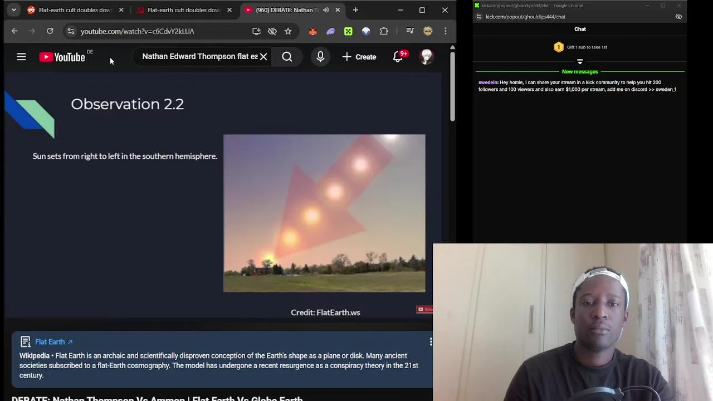Open the Extensions puzzle-piece menu
The image size is (713, 401).
point(384,31)
